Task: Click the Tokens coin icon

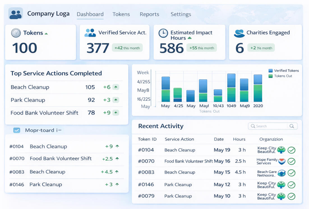Action: point(16,33)
